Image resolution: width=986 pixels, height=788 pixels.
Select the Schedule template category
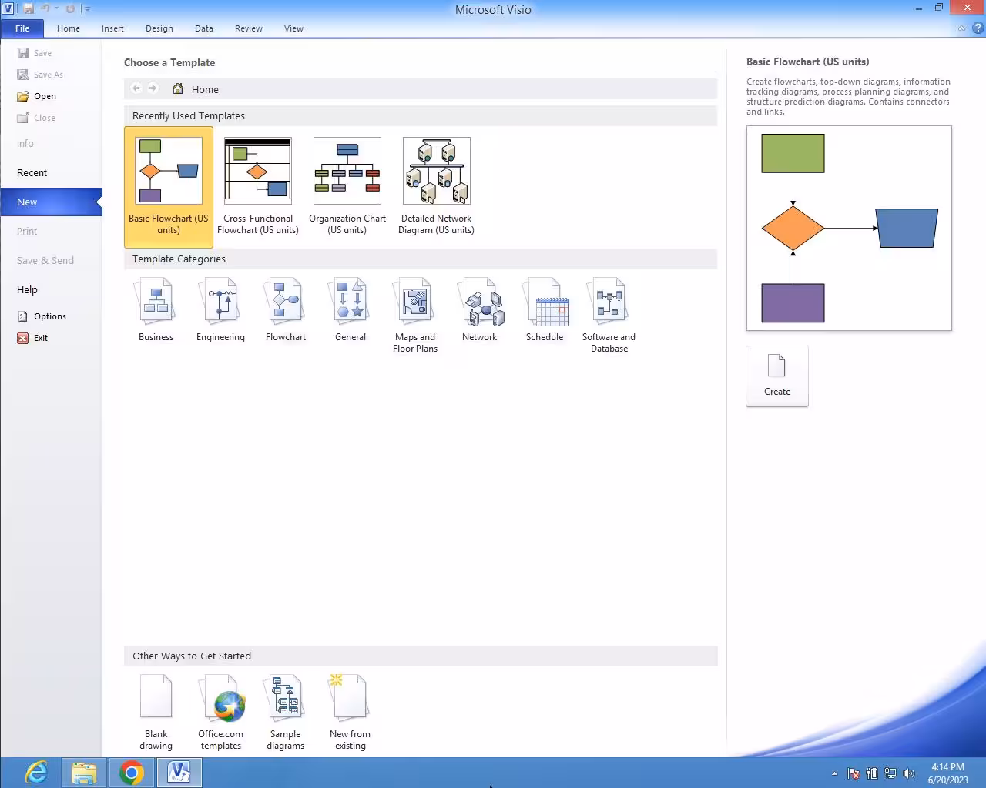click(545, 308)
